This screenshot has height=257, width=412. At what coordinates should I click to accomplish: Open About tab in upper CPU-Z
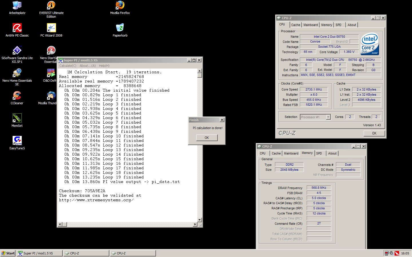[352, 25]
